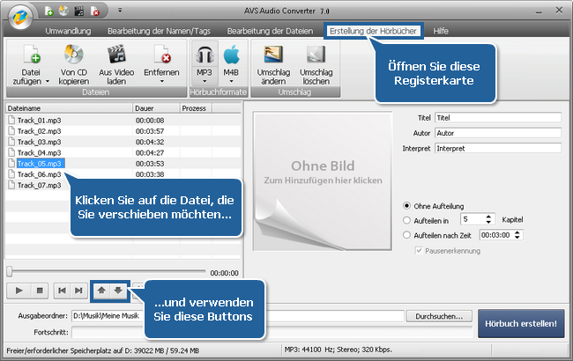Viewport: 573px width, 361px height.
Task: Select Aus Video laden tool
Action: (x=117, y=55)
